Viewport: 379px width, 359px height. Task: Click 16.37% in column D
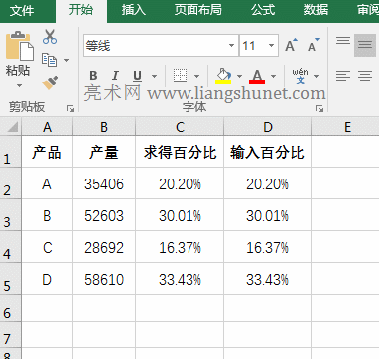click(x=268, y=247)
